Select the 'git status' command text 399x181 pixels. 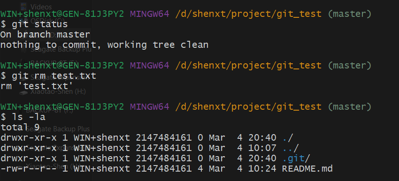pyautogui.click(x=40, y=24)
